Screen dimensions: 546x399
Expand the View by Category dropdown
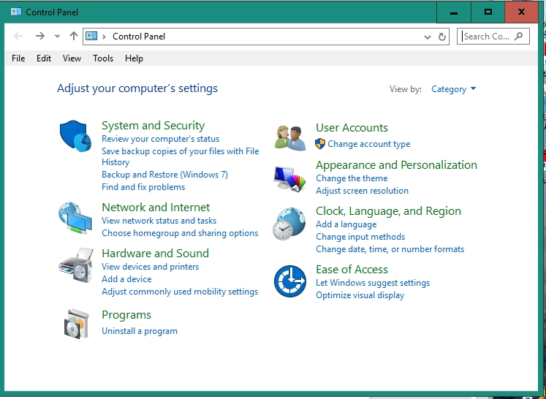453,89
